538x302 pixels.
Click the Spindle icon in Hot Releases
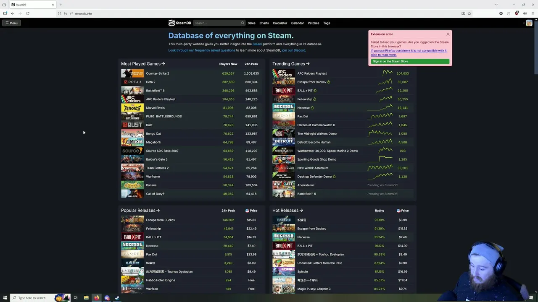(x=284, y=271)
